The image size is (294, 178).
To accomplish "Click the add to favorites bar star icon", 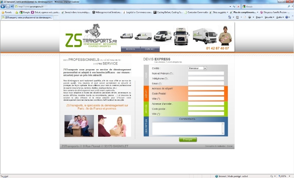I will point(17,12).
